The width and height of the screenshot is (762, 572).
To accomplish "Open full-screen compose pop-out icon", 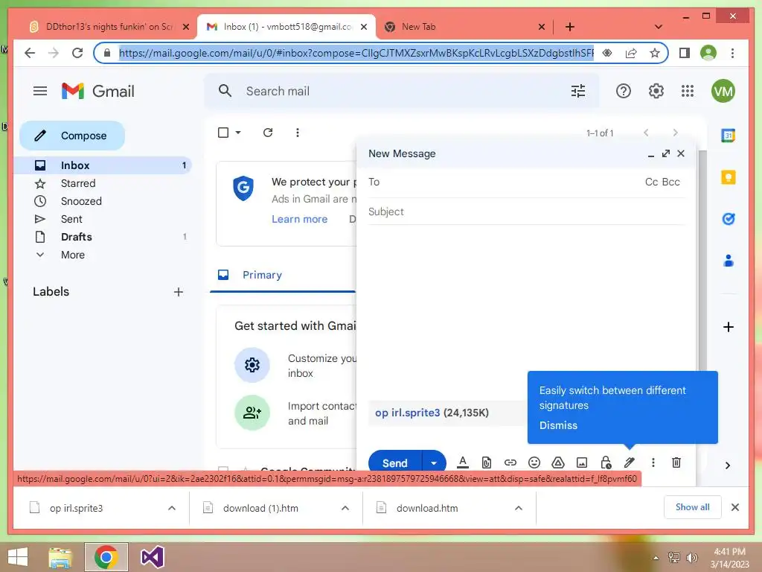I will (x=666, y=153).
